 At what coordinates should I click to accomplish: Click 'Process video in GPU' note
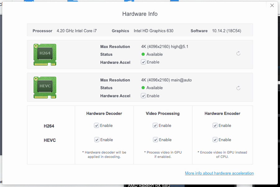pos(163,154)
